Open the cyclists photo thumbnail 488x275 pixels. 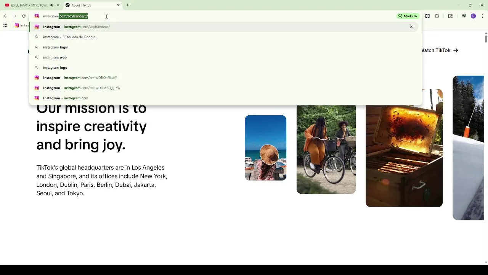pyautogui.click(x=326, y=149)
